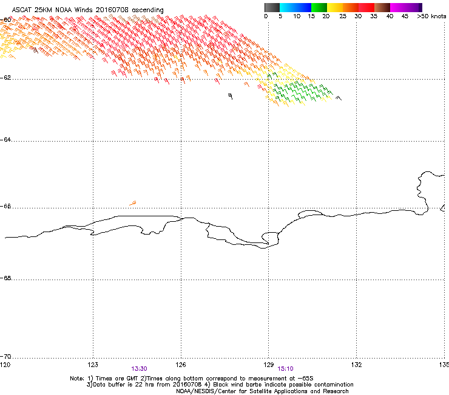Click the '>50 knots' legend label
The image size is (449, 395).
click(431, 16)
